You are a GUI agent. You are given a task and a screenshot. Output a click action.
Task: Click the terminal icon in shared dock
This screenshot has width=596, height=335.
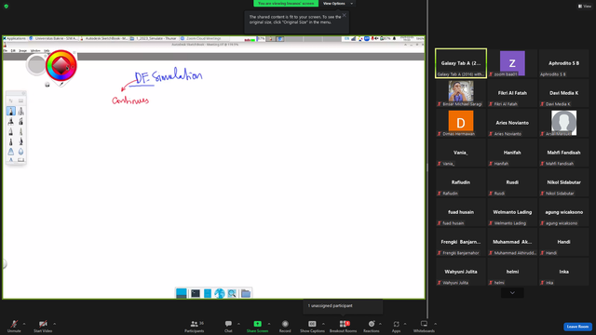196,293
